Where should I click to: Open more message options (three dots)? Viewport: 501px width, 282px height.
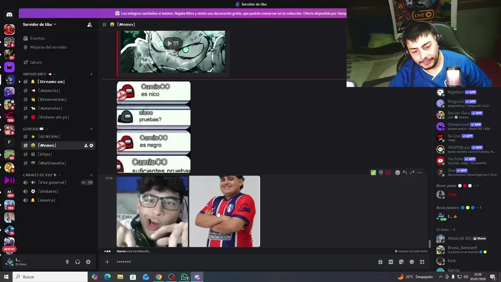pyautogui.click(x=420, y=172)
